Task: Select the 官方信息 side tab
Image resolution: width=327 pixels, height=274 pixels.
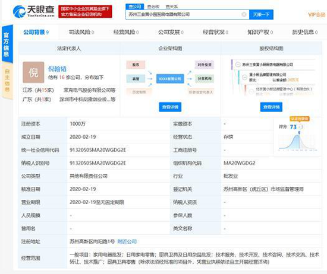Action: [7, 44]
